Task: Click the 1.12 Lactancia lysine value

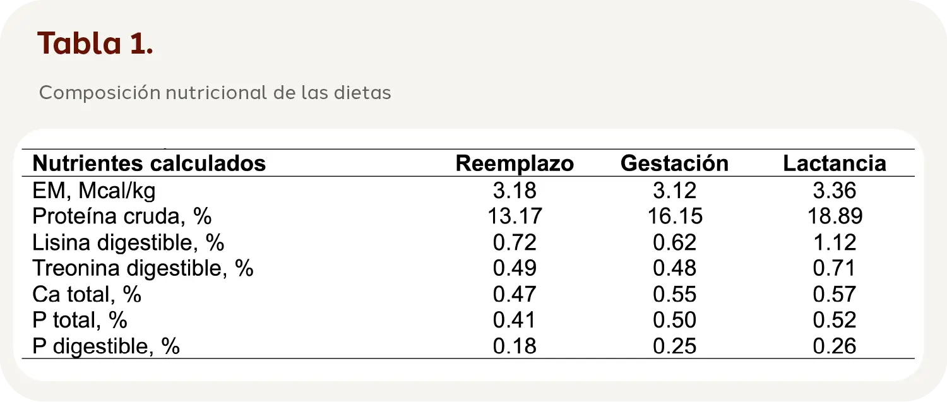Action: coord(835,242)
